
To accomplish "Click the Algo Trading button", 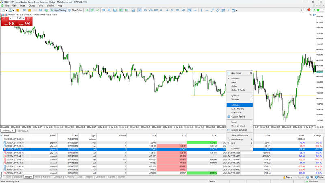I will [x=58, y=10].
